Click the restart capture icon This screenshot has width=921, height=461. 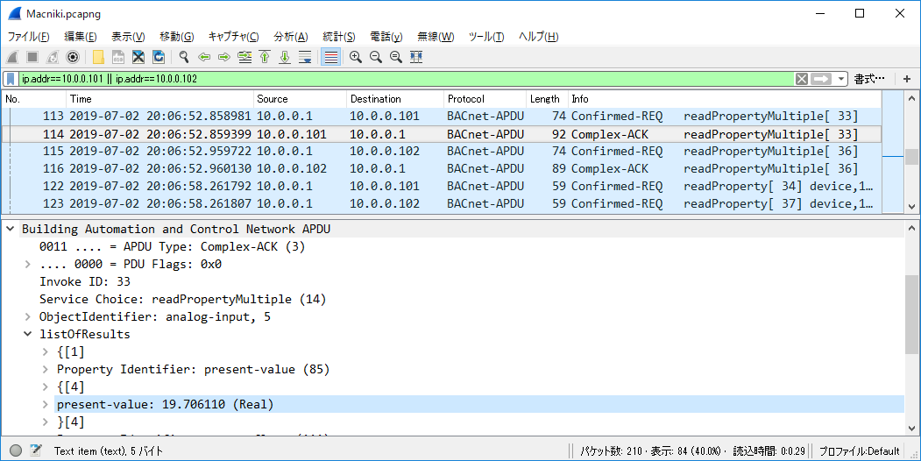tap(53, 57)
